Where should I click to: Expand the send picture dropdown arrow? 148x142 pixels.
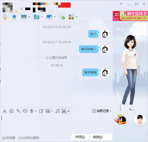(x=52, y=111)
